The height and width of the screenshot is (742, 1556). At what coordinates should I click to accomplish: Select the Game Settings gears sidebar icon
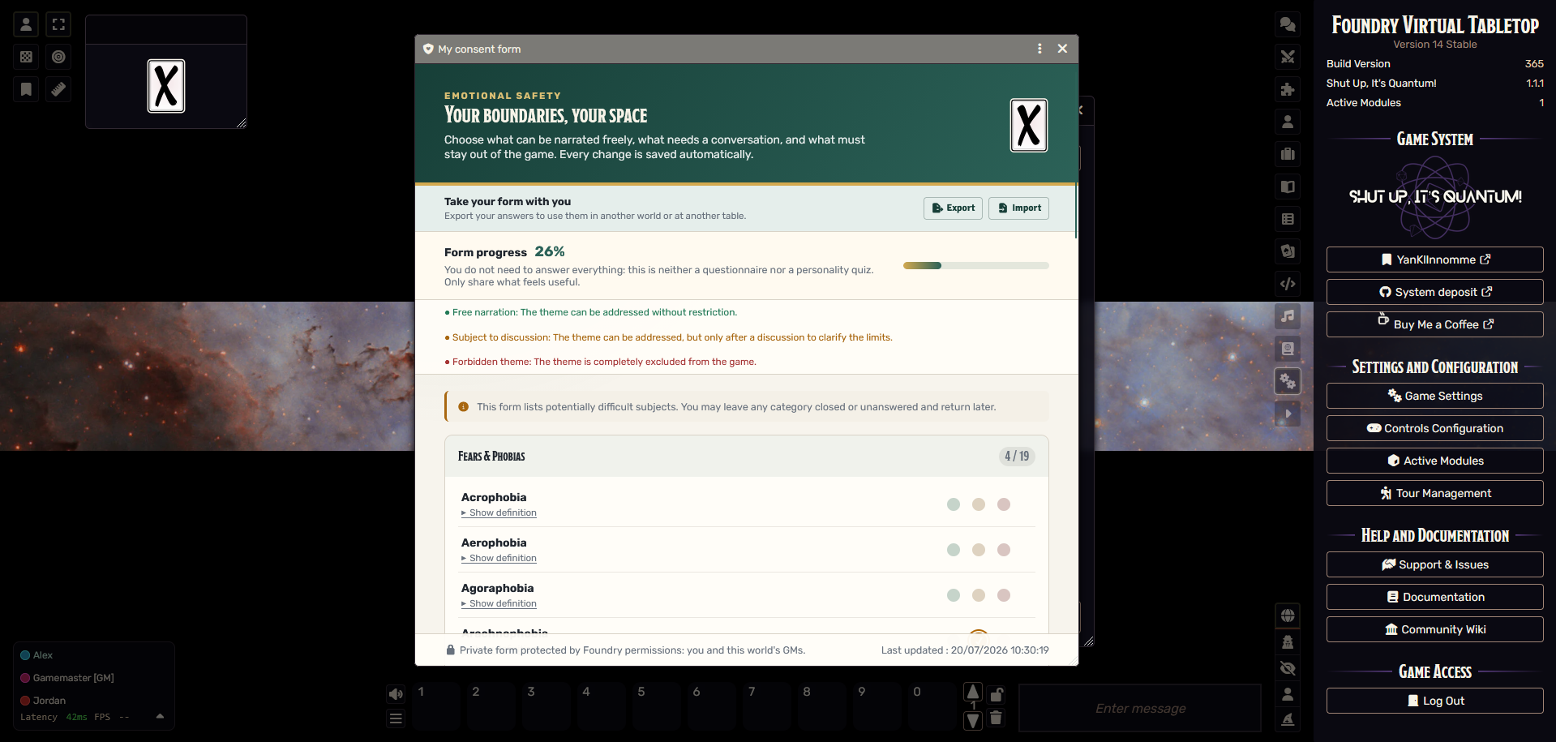1288,381
